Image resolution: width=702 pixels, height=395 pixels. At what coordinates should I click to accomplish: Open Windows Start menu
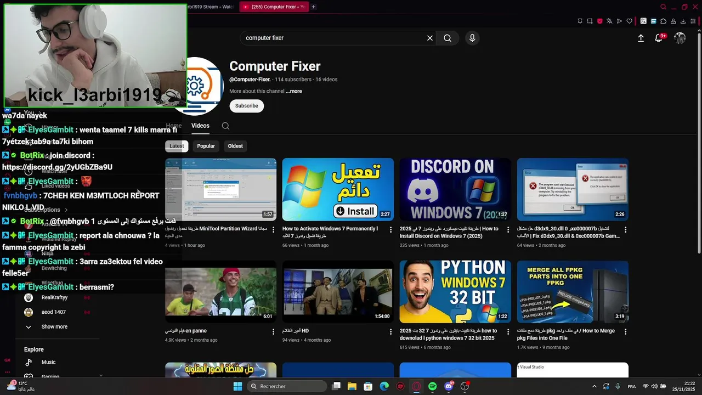(x=237, y=386)
